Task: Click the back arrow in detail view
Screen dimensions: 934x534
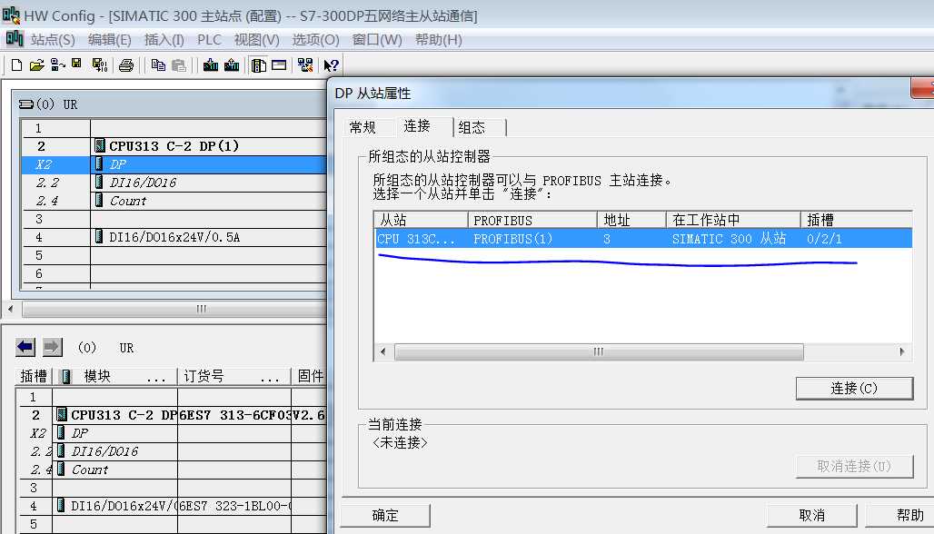Action: [x=25, y=347]
